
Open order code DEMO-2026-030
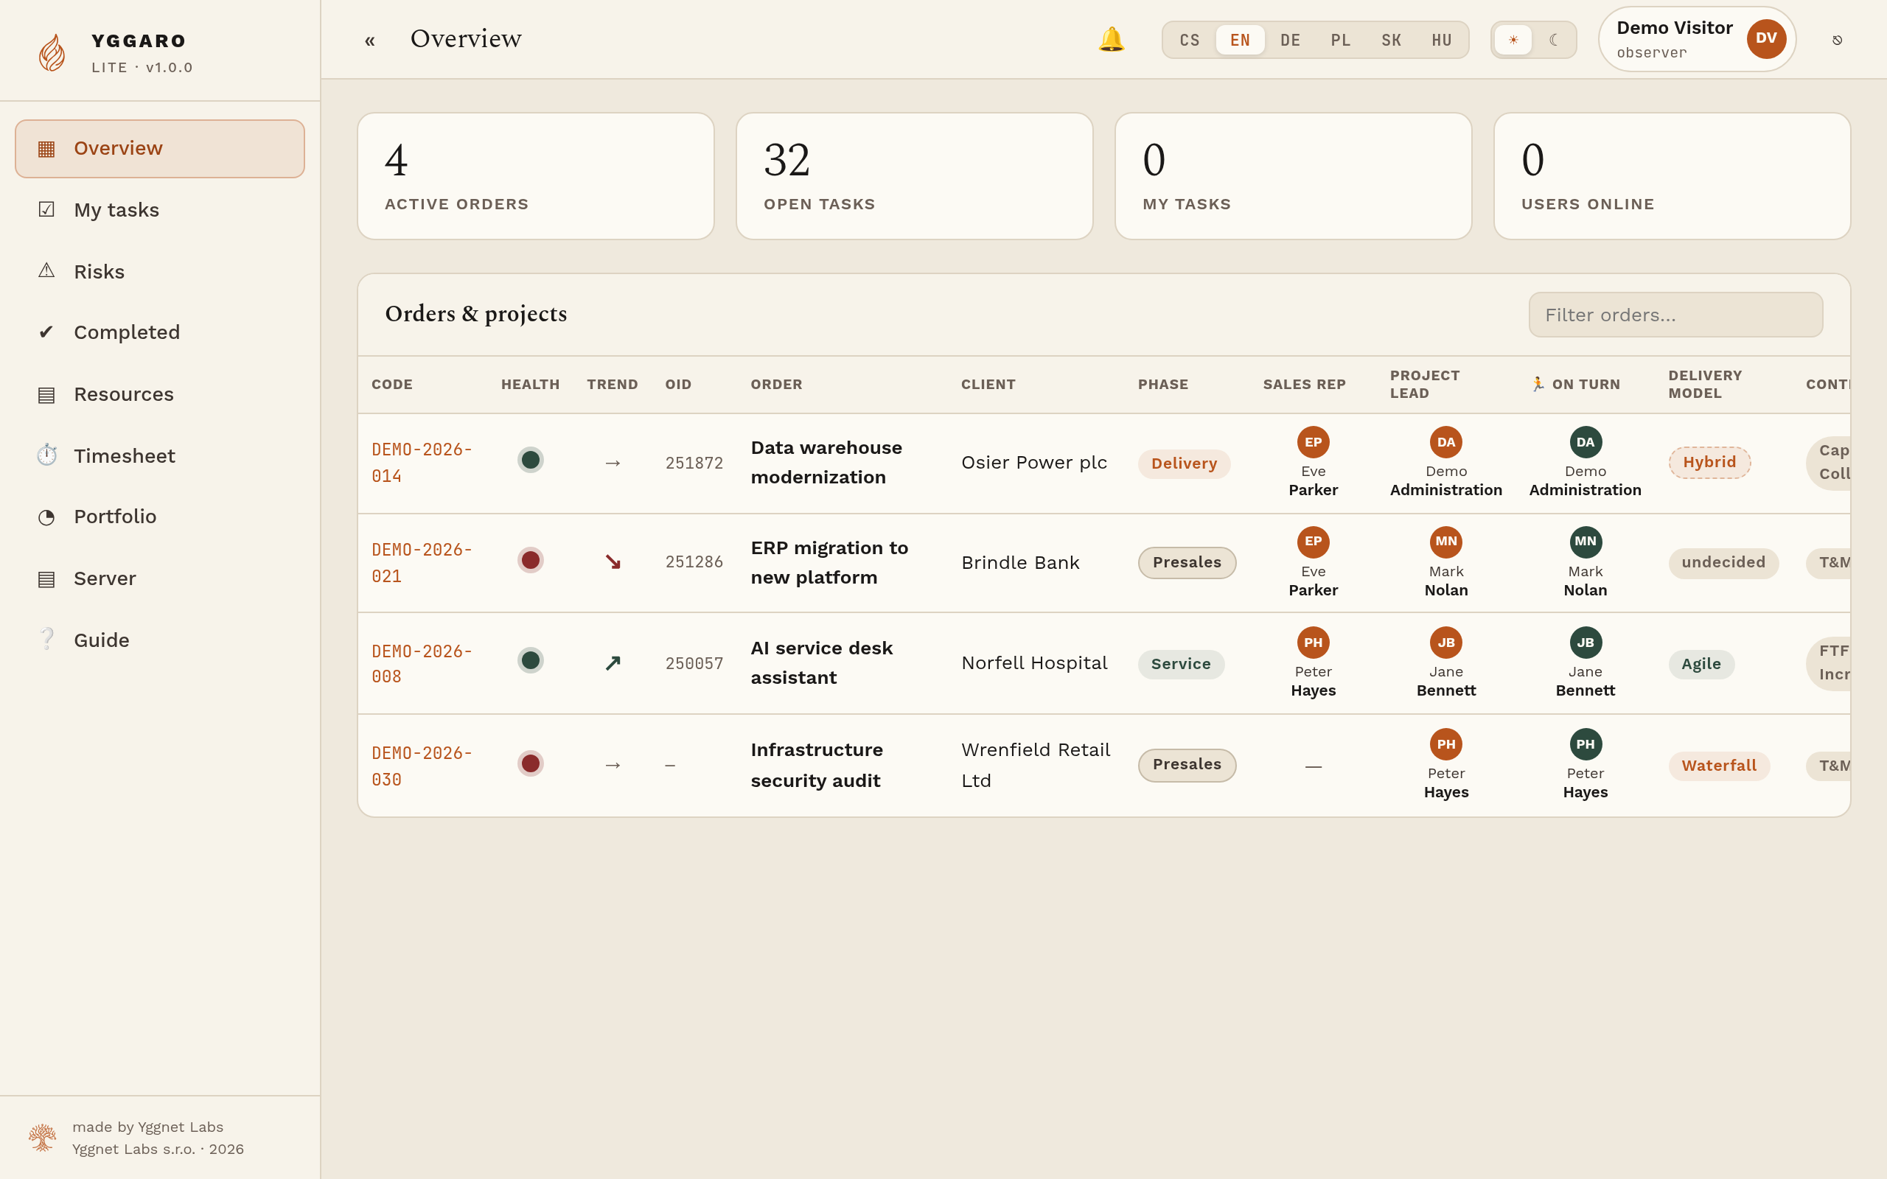click(x=422, y=766)
